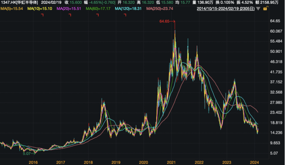
Task: Click the 60.067 price axis label
Action: point(276,31)
